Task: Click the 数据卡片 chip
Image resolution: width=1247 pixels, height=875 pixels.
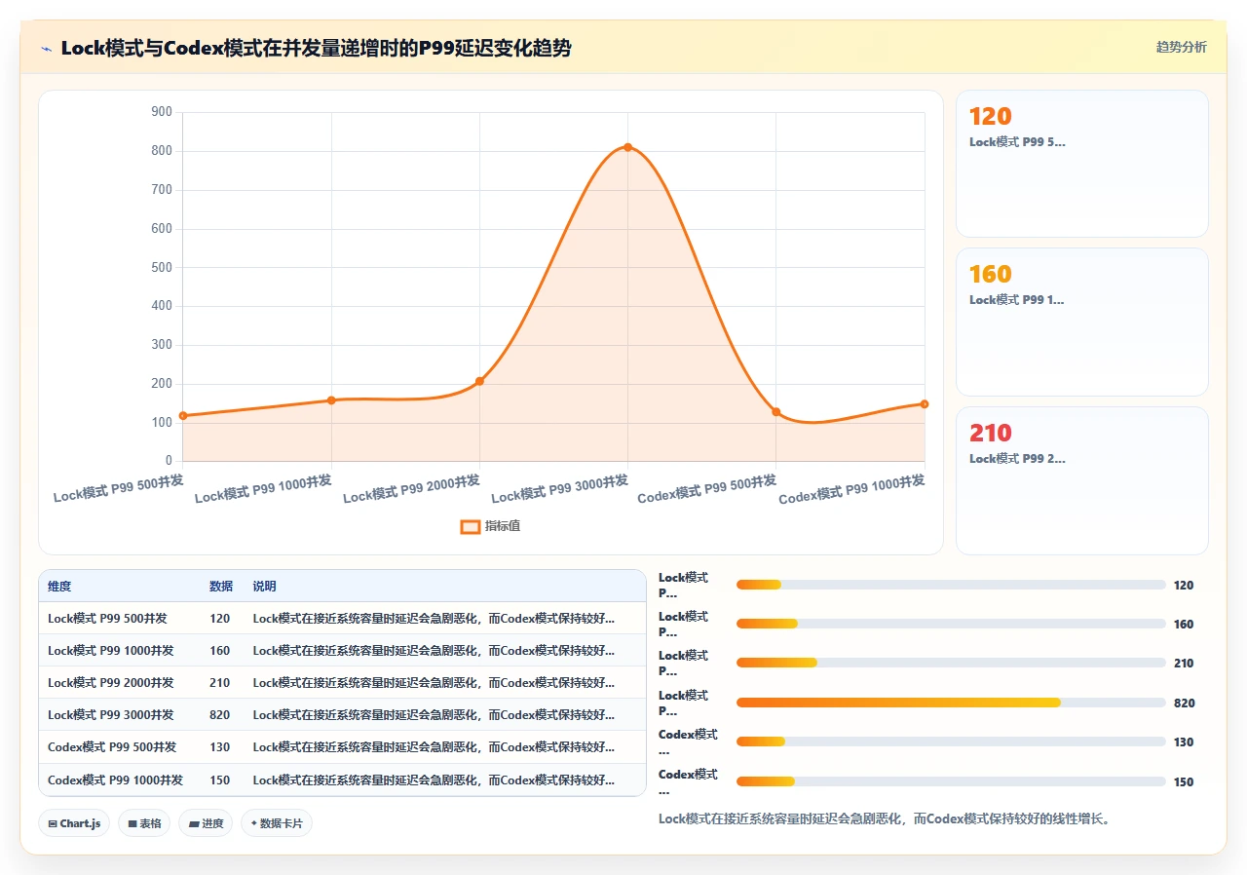Action: coord(277,823)
